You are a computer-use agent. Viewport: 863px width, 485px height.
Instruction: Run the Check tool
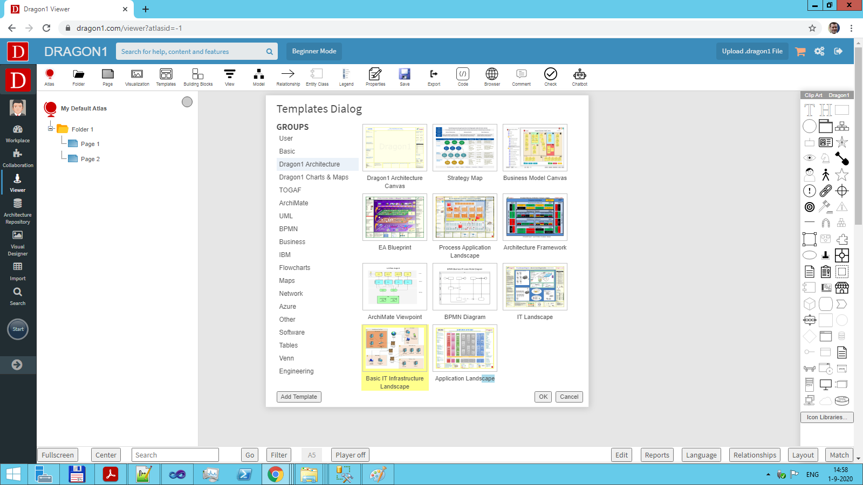[x=550, y=77]
